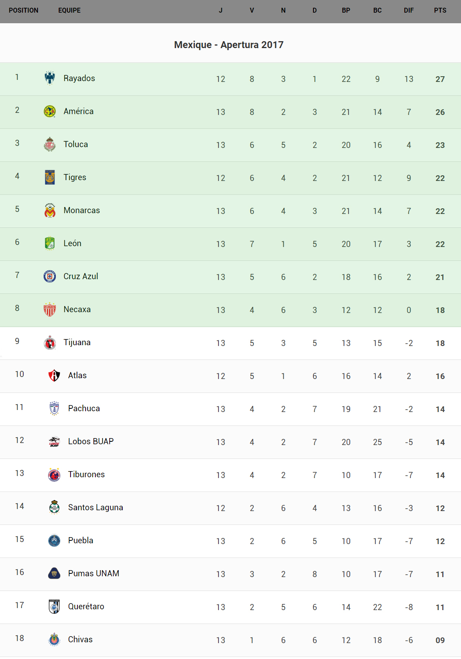Click the DIF column header

click(408, 11)
